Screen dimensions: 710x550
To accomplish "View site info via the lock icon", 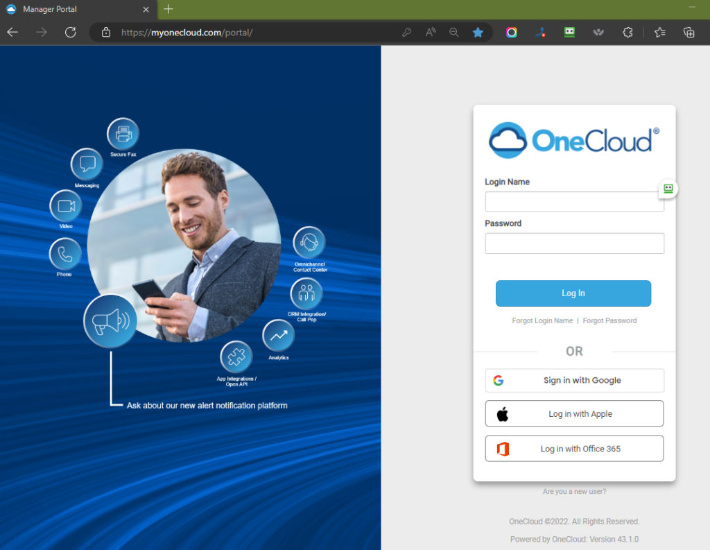I will click(106, 32).
